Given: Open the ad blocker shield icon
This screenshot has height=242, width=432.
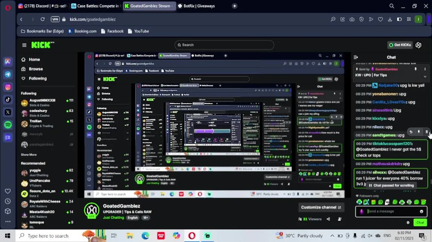Looking at the screenshot, I should click(361, 19).
